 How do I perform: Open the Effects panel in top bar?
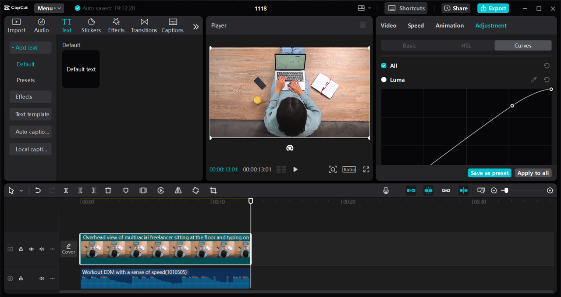point(116,25)
